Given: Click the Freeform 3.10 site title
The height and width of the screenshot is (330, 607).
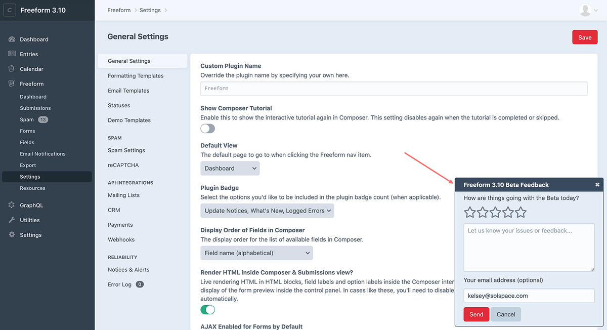Looking at the screenshot, I should [x=43, y=10].
